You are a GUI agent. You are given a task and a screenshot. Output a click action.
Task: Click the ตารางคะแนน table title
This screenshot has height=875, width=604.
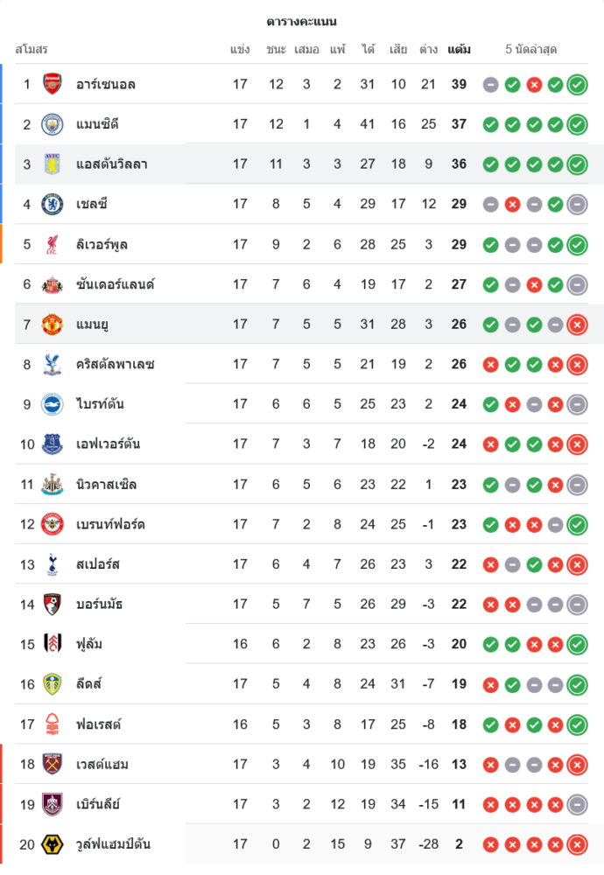301,21
